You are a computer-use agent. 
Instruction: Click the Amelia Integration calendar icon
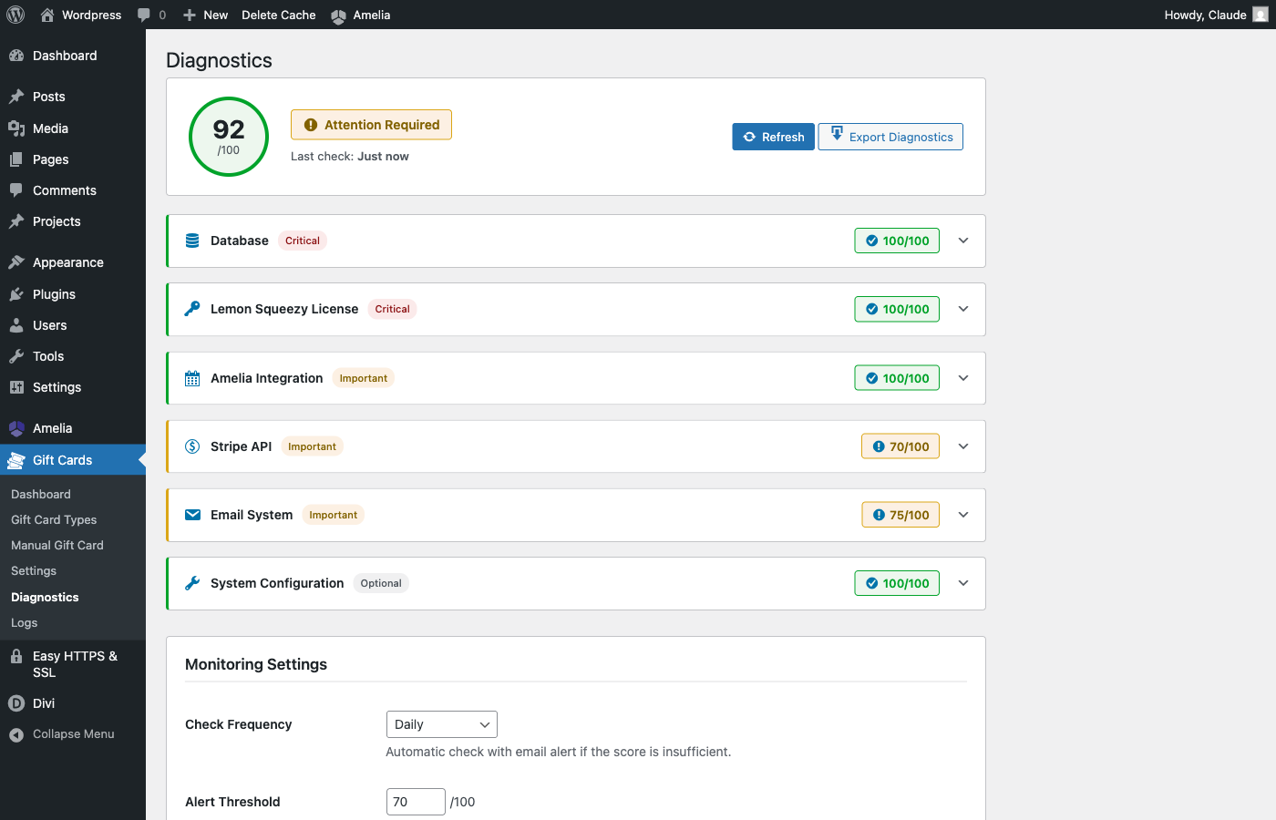[x=192, y=378]
